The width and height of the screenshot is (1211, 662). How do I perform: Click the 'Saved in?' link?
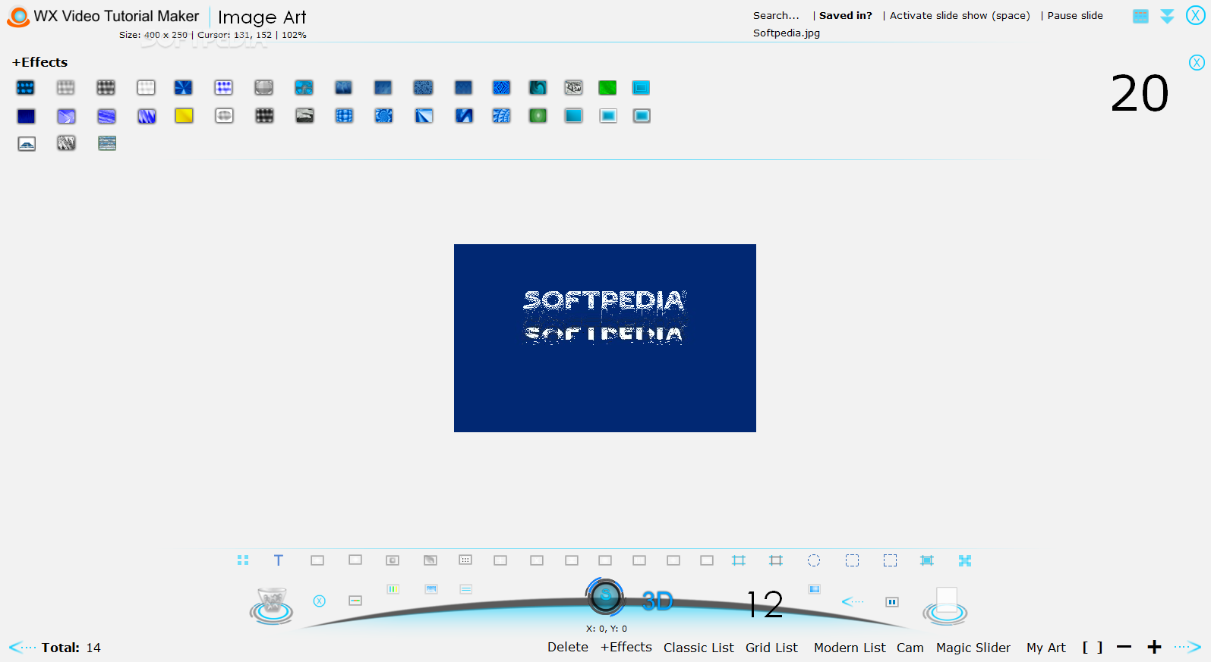click(x=846, y=15)
